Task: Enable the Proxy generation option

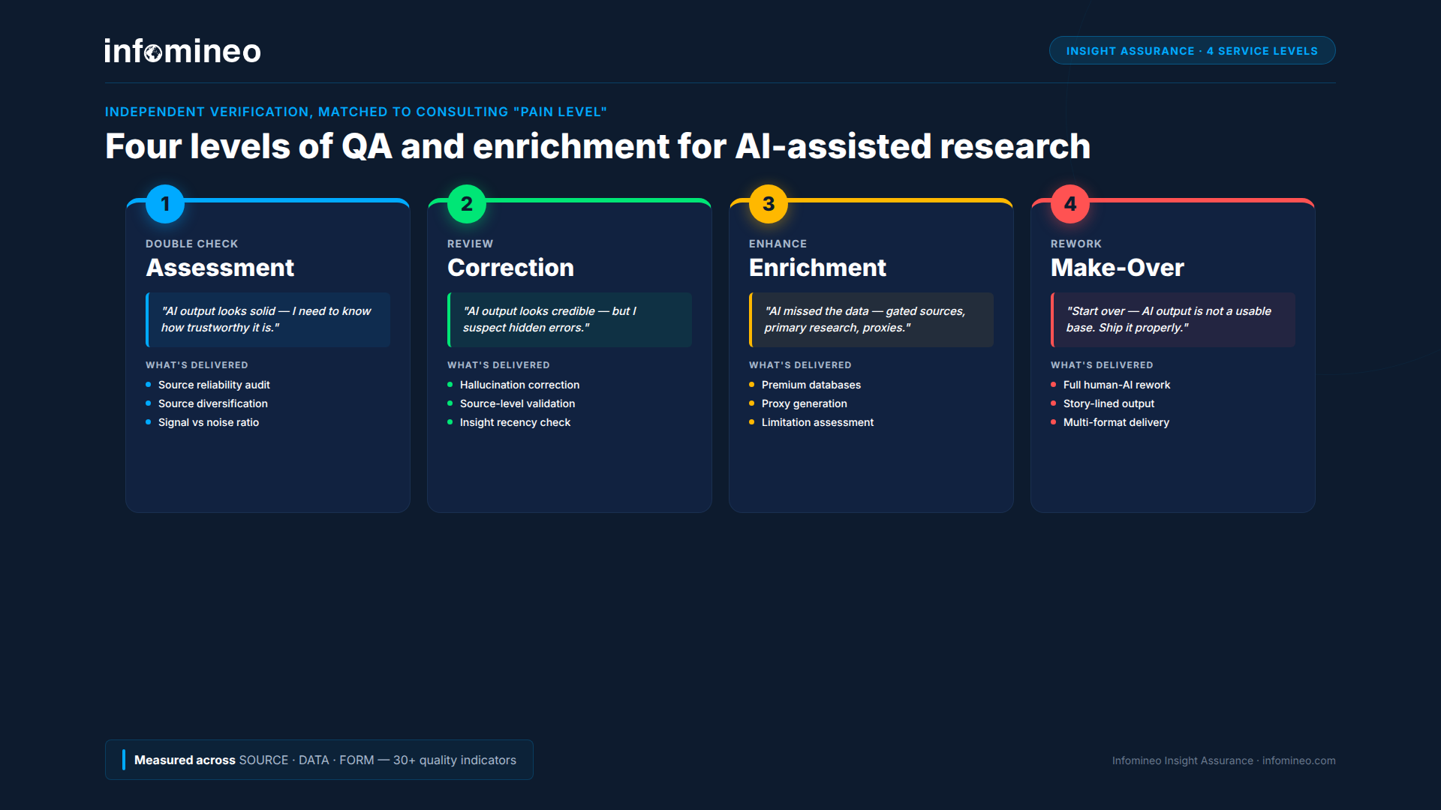Action: click(x=804, y=403)
